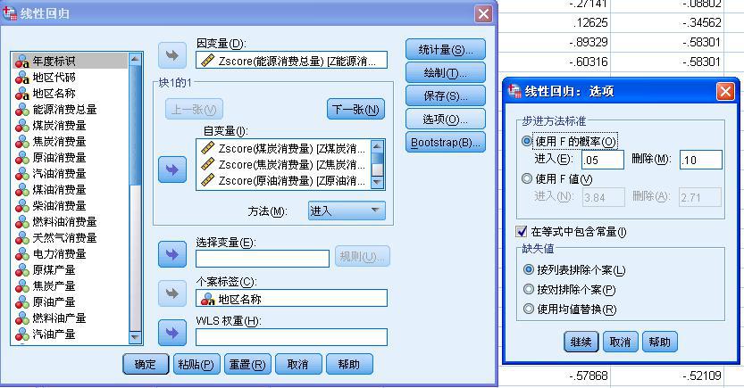The image size is (744, 388).
Task: Click arrow button next to 选择变量 field
Action: (172, 254)
